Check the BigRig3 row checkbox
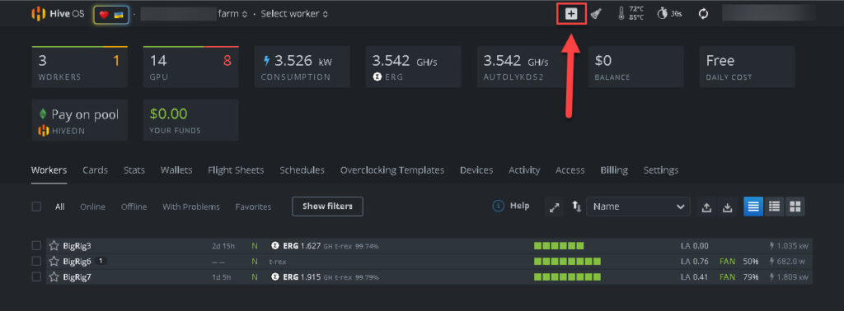The height and width of the screenshot is (311, 844). [36, 245]
